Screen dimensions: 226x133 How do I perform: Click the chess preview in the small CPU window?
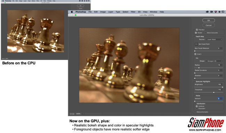point(35,31)
